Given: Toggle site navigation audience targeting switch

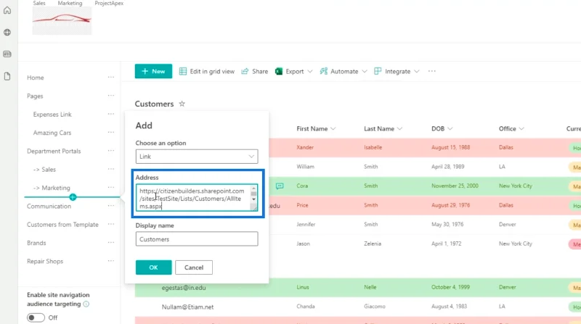Looking at the screenshot, I should pyautogui.click(x=36, y=317).
